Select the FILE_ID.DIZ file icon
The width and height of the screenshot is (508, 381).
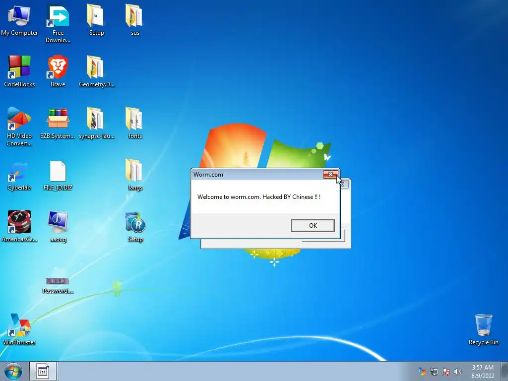click(58, 176)
